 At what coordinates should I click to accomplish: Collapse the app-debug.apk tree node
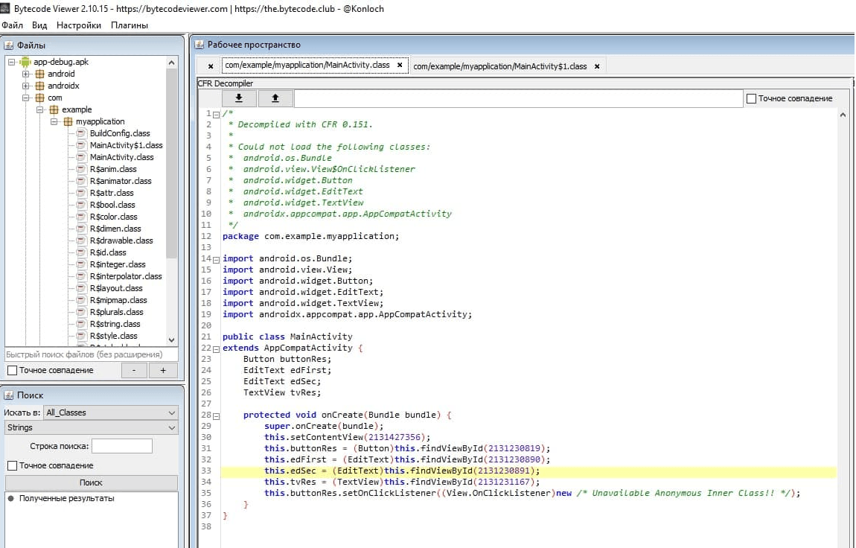(x=11, y=63)
